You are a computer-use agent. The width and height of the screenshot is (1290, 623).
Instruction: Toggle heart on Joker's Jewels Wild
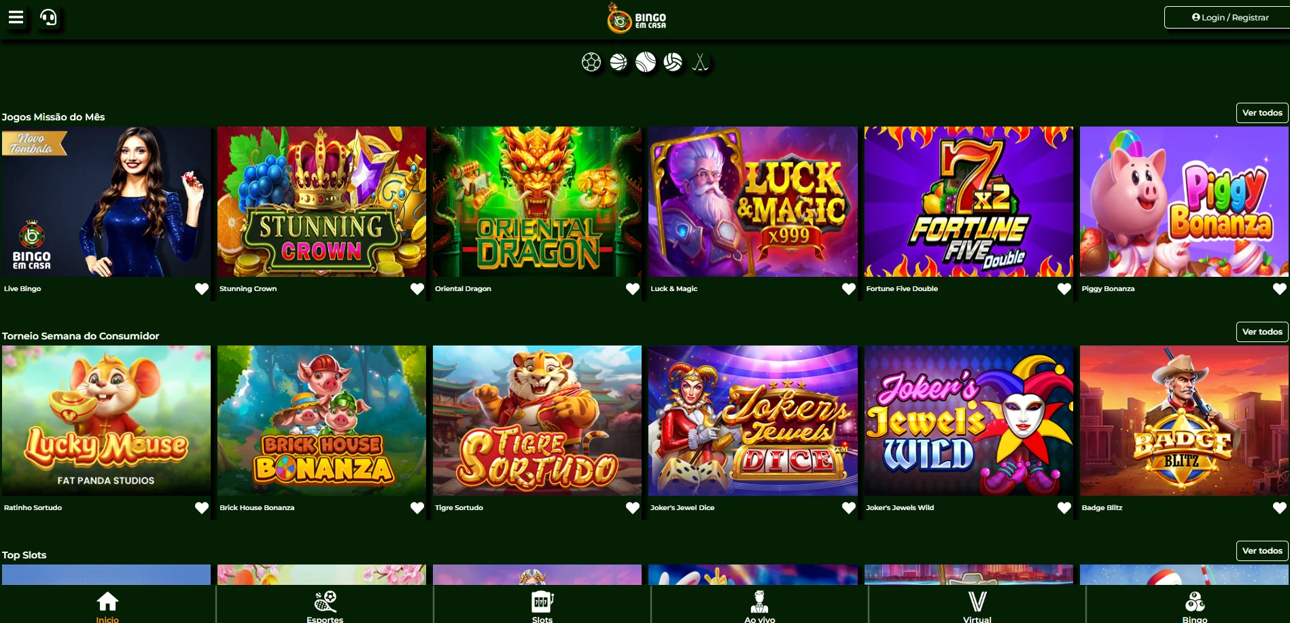coord(1064,508)
